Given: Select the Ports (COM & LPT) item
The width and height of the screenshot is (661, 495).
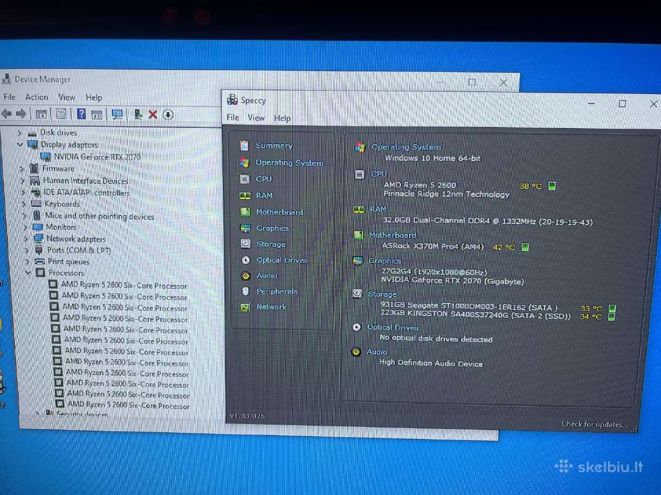Looking at the screenshot, I should [79, 250].
